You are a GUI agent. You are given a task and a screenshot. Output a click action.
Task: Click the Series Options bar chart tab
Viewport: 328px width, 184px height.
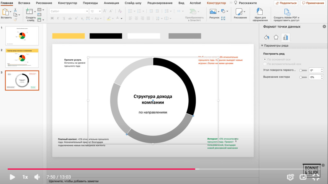[x=285, y=37]
